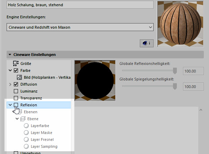This screenshot has height=154, width=209.
Task: Click the material name field Holz Schalung
Action: coord(80,5)
